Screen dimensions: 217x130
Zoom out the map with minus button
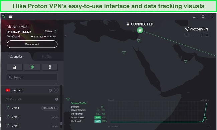click(x=186, y=35)
